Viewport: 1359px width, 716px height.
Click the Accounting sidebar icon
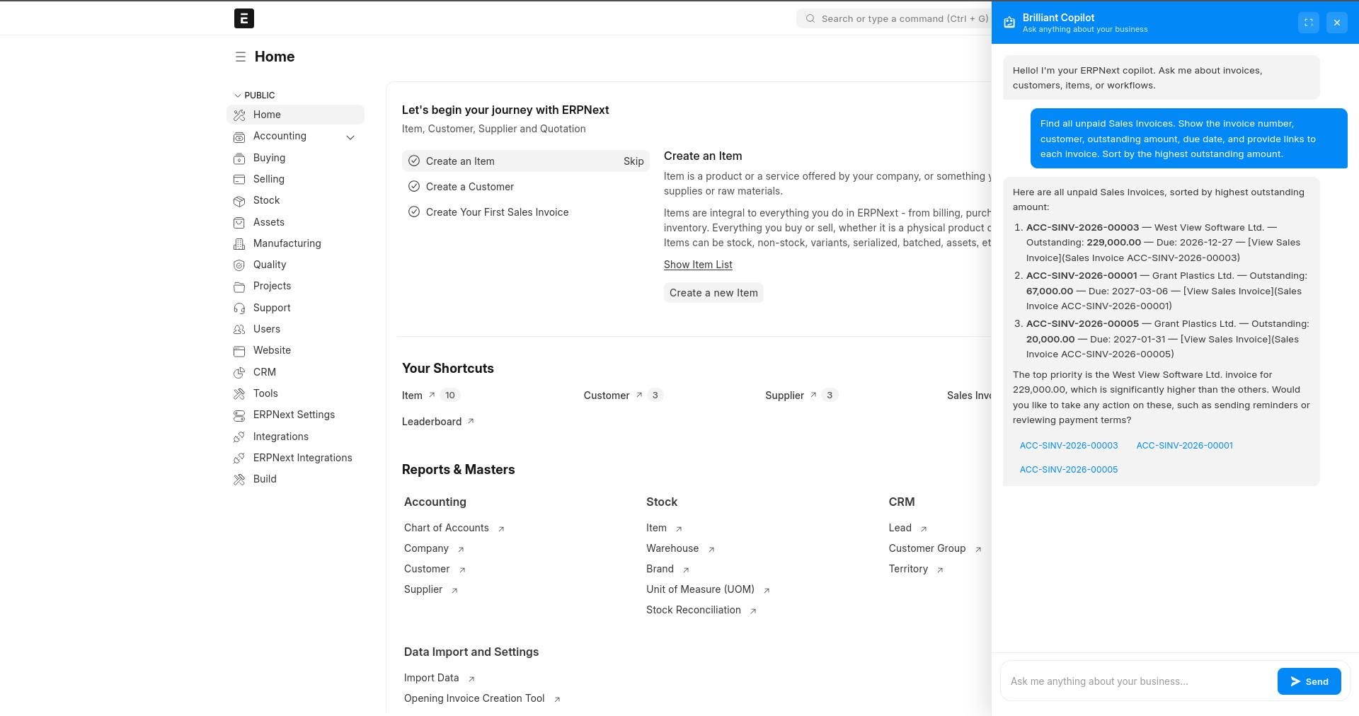239,137
